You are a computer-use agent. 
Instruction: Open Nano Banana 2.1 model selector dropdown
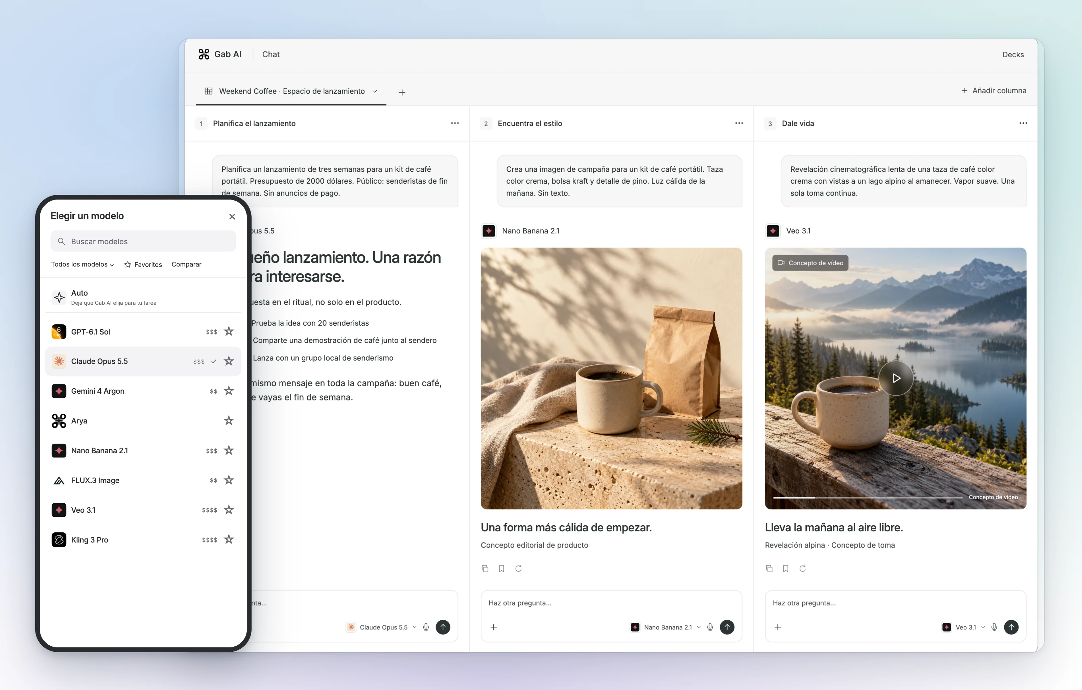click(665, 627)
